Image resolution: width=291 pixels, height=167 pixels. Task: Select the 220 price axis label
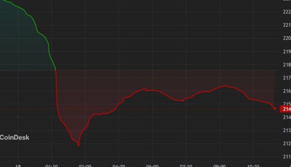pos(287,38)
